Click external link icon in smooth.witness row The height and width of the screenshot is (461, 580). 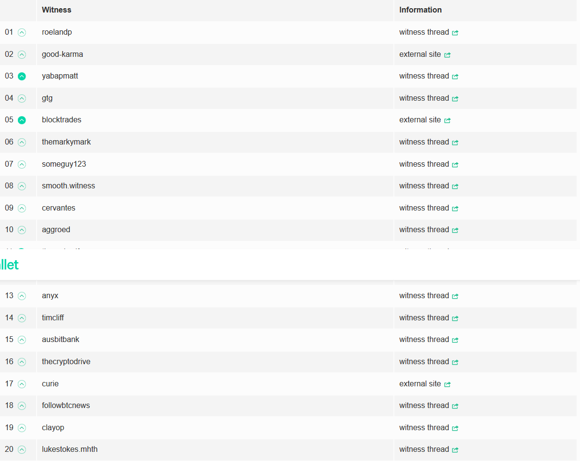tap(455, 186)
